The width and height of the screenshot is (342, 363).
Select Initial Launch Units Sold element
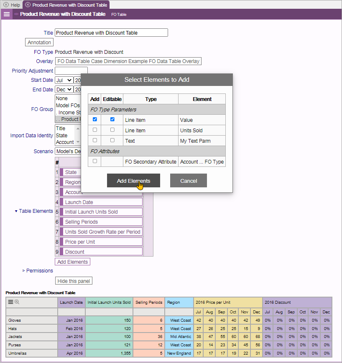[x=101, y=212]
